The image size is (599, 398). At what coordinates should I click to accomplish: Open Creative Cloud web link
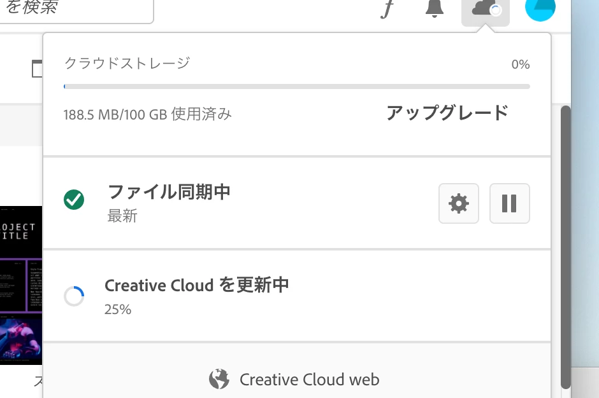294,379
